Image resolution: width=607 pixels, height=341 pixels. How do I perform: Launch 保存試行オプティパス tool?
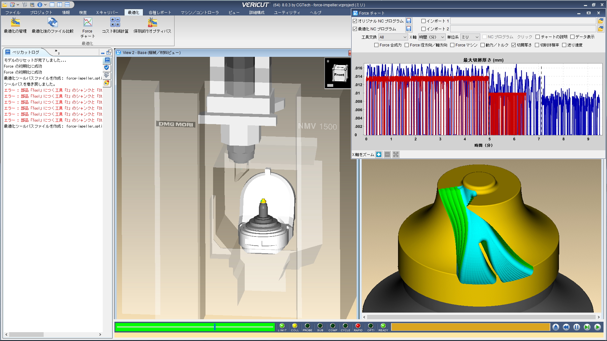[152, 25]
